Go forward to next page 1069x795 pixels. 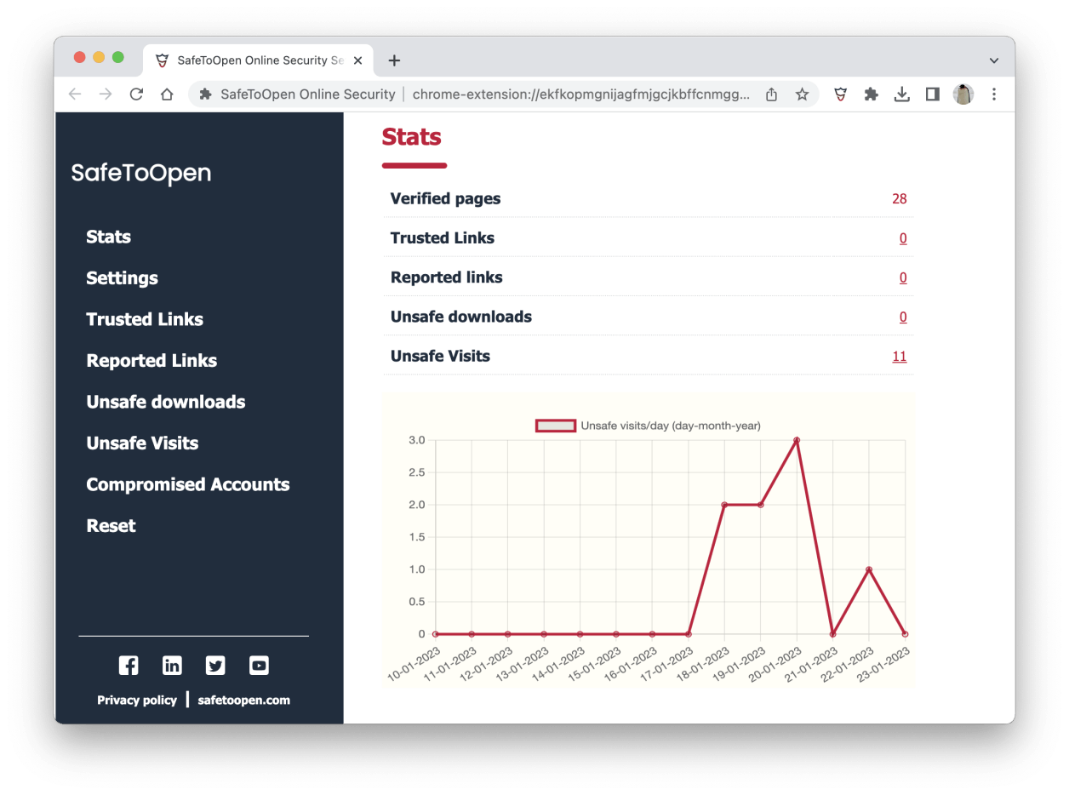(106, 94)
